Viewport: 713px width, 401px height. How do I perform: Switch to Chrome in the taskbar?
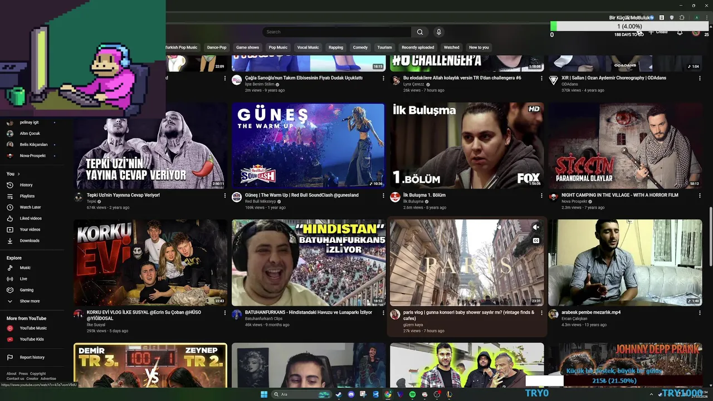(x=388, y=394)
